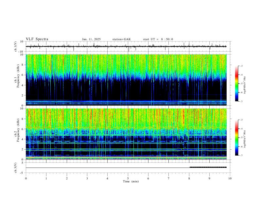Click the time axis tick label "1"

coord(46,178)
